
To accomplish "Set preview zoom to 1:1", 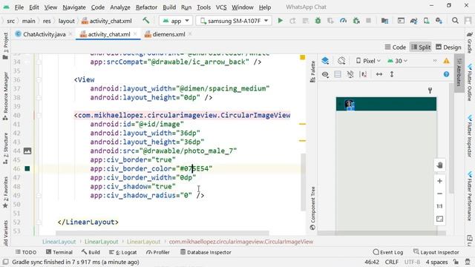I will pyautogui.click(x=439, y=206).
